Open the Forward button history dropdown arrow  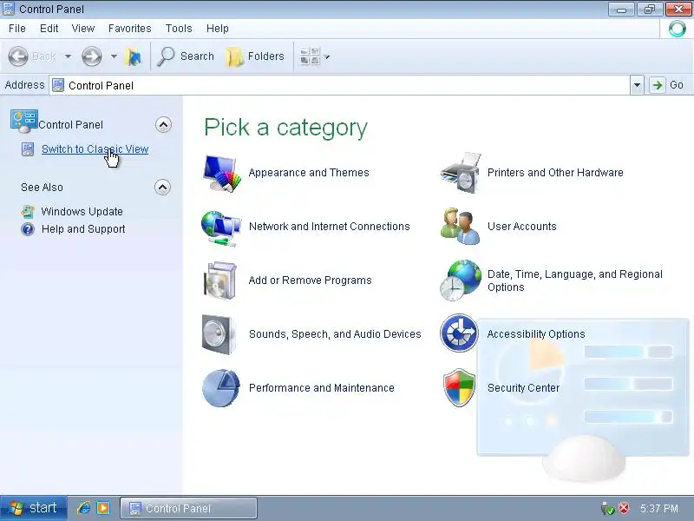114,56
